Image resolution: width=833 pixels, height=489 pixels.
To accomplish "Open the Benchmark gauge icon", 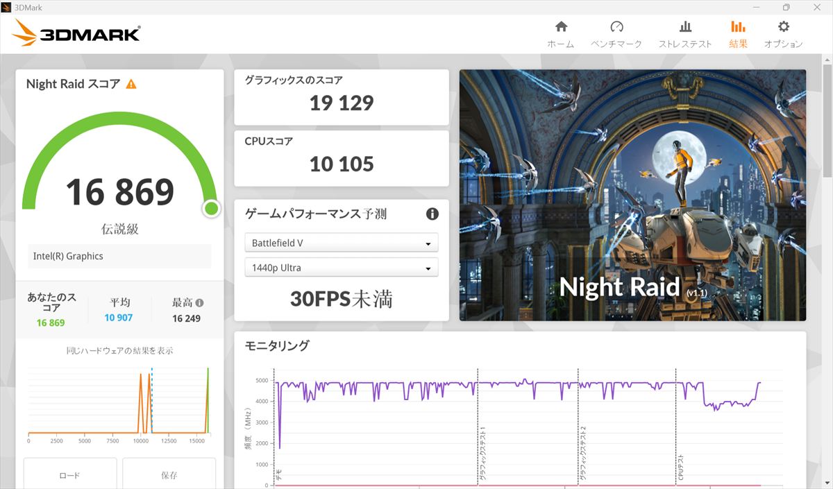I will coord(616,27).
